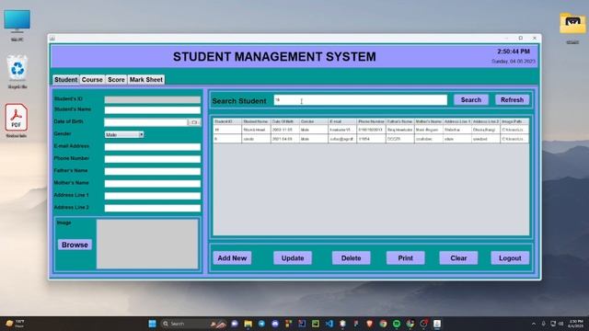Viewport: 589px width, 331px height.
Task: Click the Add New button
Action: pyautogui.click(x=232, y=258)
